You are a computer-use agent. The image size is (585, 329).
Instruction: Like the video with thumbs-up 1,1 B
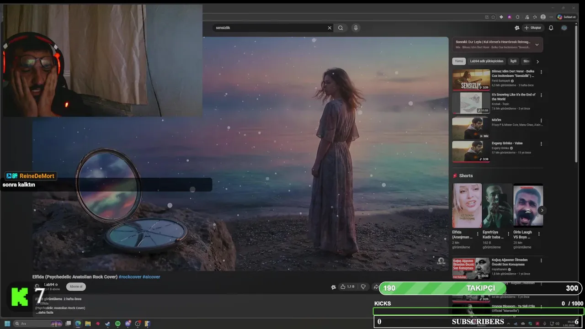(x=347, y=287)
